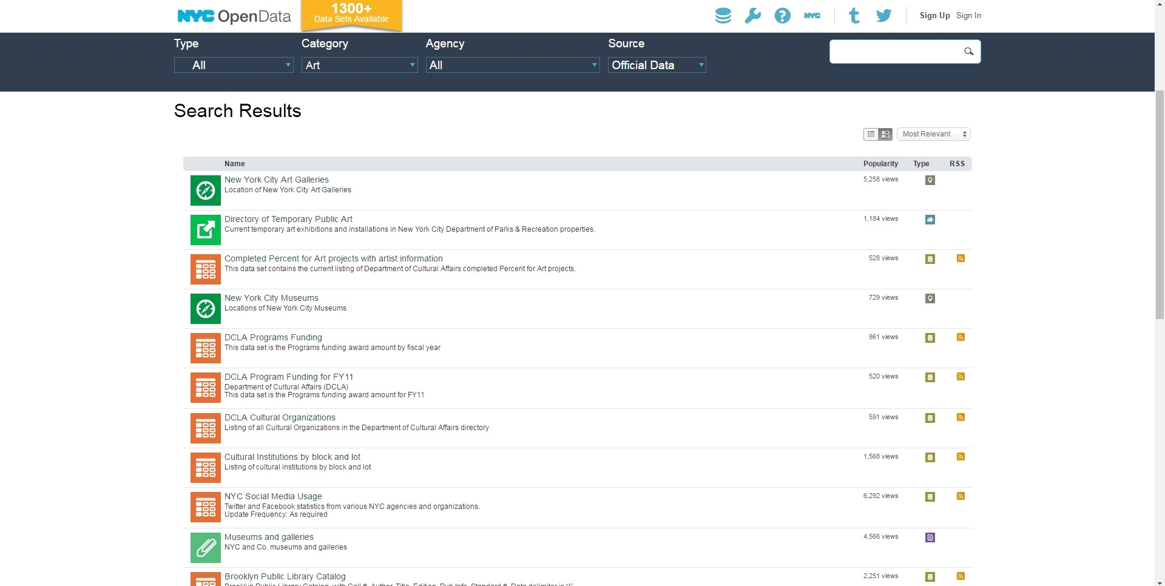Image resolution: width=1165 pixels, height=586 pixels.
Task: Click table icon for Completed Percent for Art projects
Action: pyautogui.click(x=206, y=269)
